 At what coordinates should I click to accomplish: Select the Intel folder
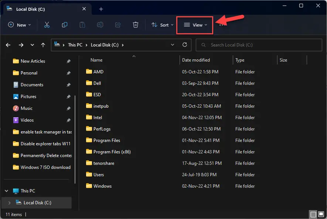94,117
